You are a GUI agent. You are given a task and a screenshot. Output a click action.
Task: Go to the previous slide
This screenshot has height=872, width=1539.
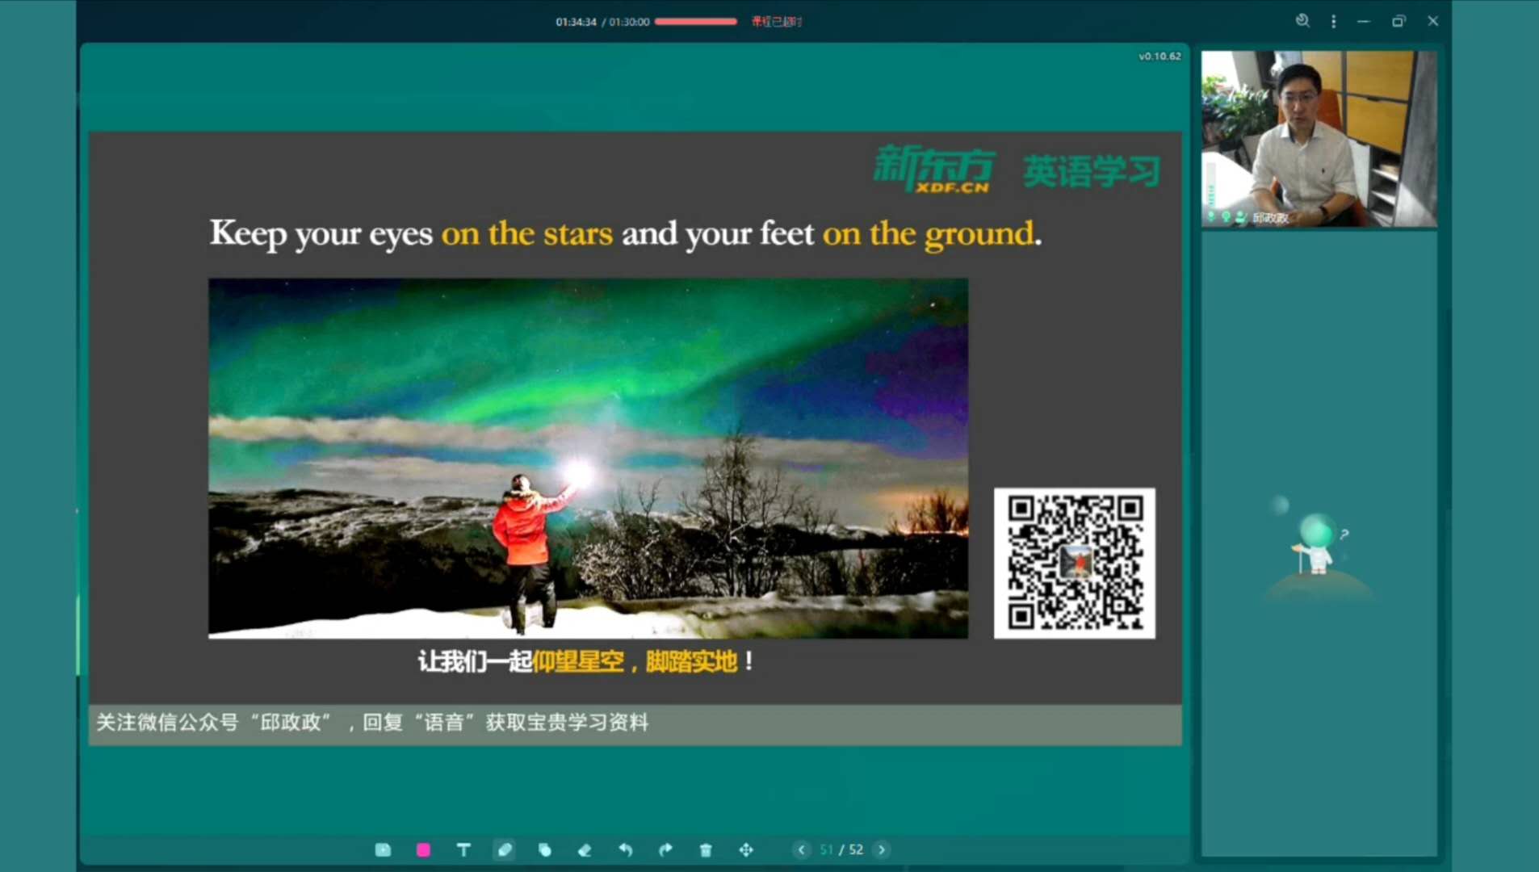tap(801, 849)
